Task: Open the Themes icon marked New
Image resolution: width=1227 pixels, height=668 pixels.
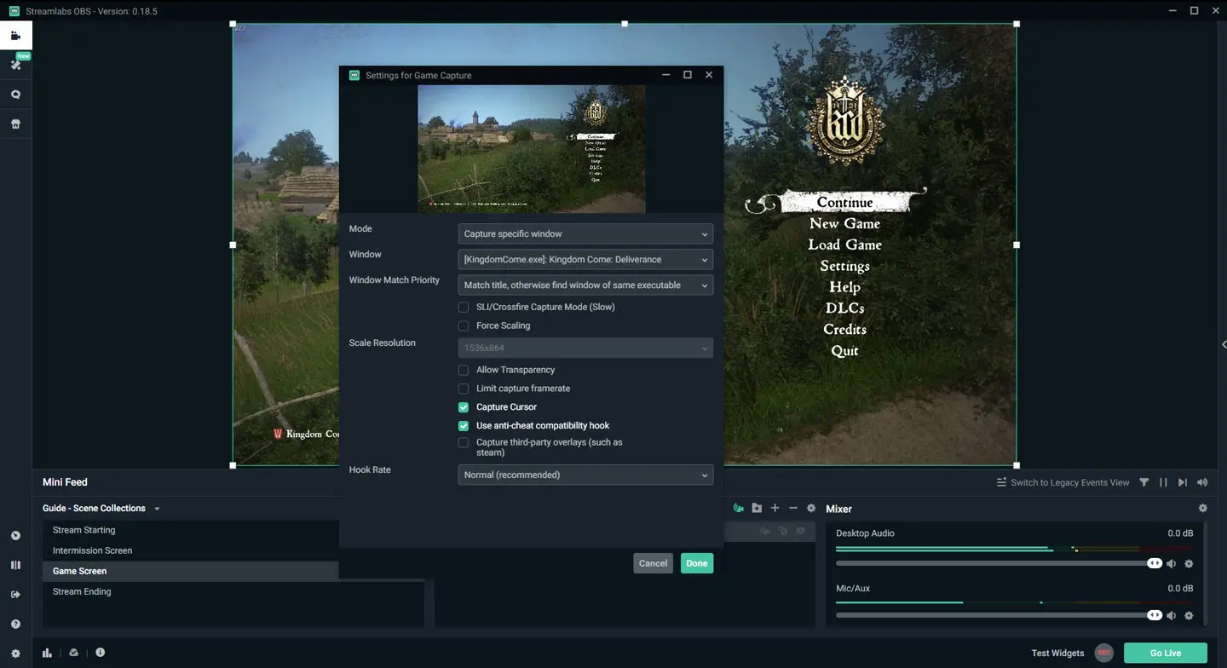Action: point(15,65)
